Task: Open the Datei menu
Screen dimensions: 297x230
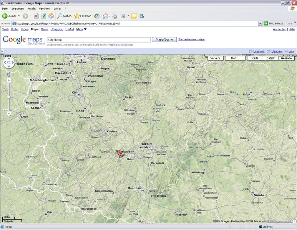Action: click(5, 9)
